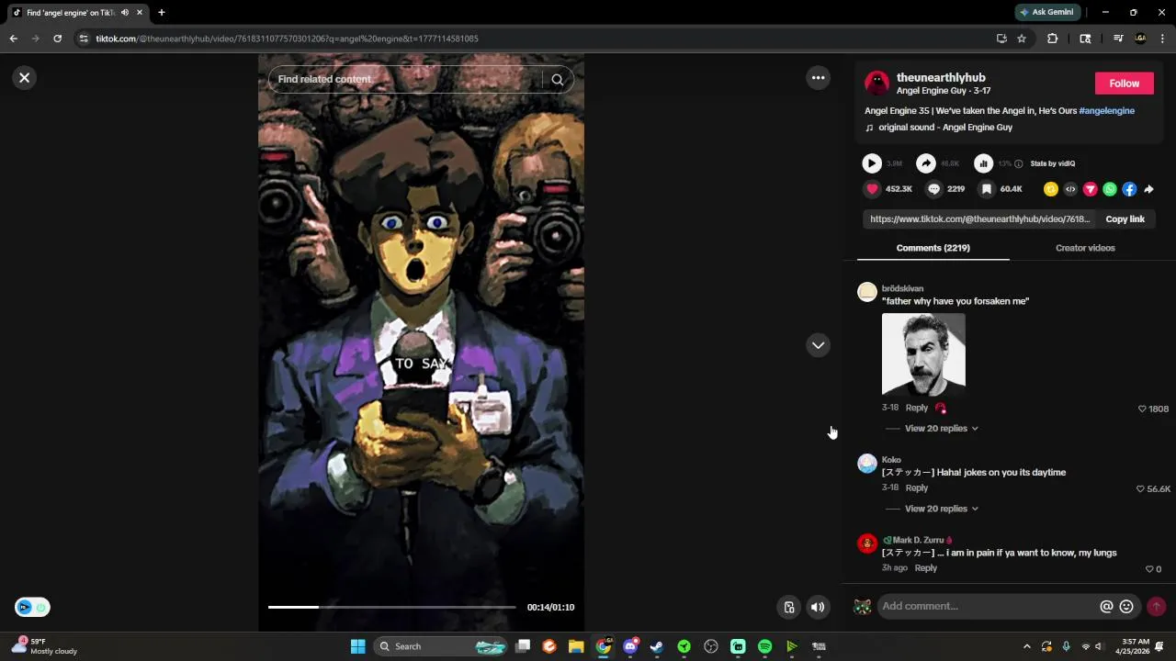Toggle video sound with the speaker button

point(818,607)
